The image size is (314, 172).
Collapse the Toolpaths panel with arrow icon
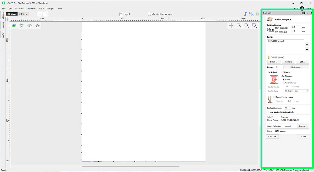pos(304,13)
